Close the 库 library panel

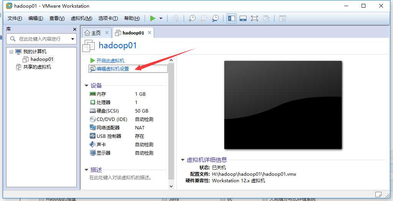(74, 29)
